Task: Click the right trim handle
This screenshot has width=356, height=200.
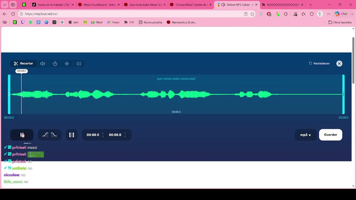Action: [343, 94]
